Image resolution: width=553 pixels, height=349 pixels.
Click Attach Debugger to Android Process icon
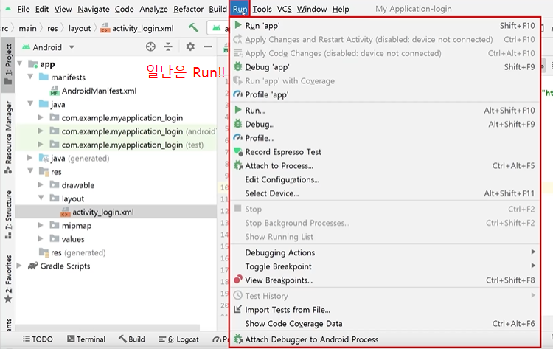pos(238,339)
